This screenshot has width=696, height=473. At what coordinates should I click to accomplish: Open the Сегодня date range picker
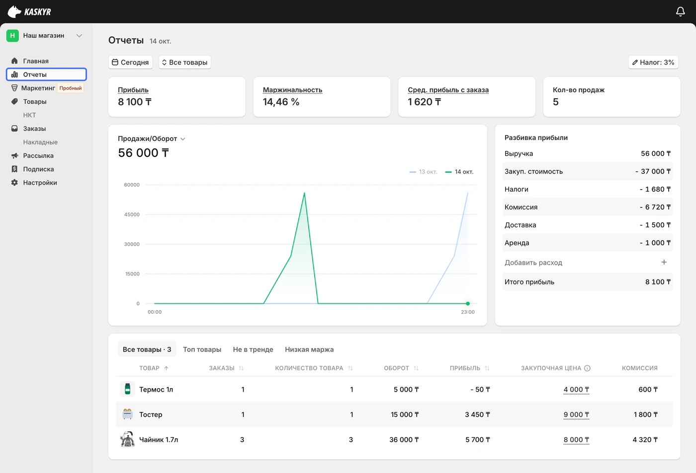pyautogui.click(x=130, y=62)
